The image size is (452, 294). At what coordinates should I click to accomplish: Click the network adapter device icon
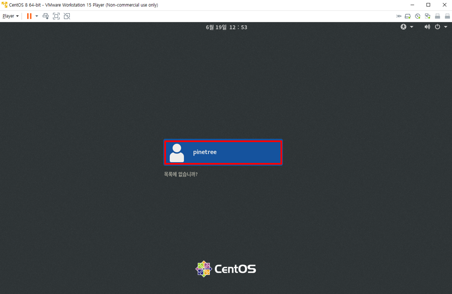(427, 16)
